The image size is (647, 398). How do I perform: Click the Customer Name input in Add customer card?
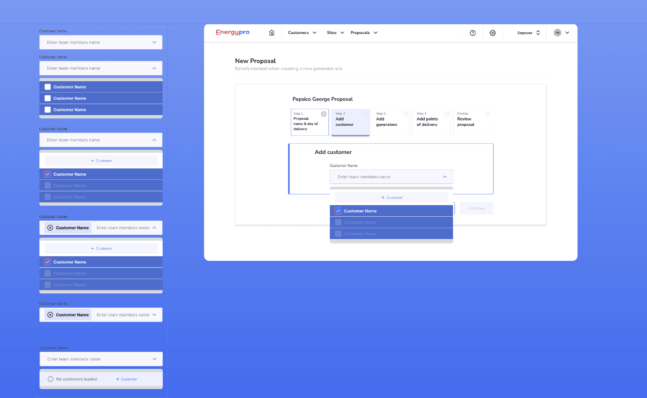391,177
